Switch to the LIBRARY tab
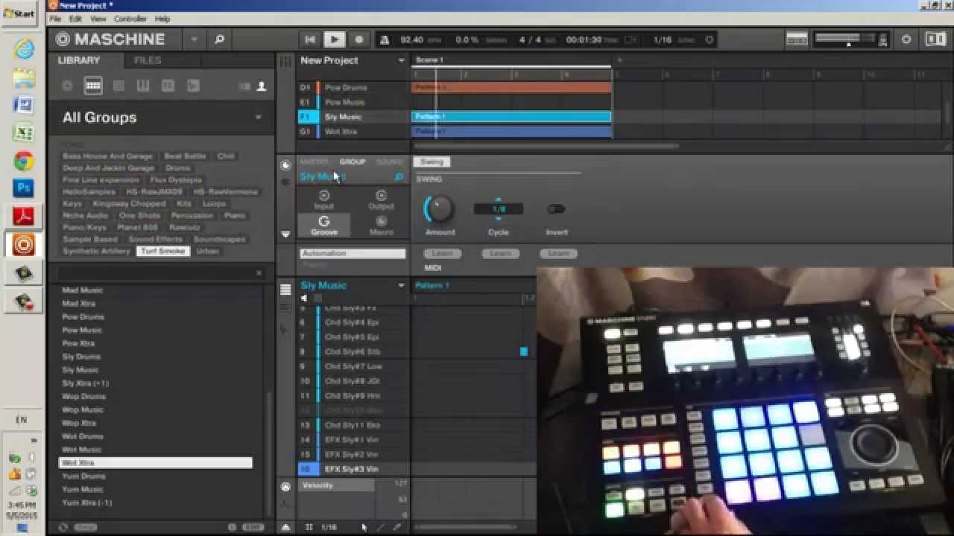Screen dimensions: 954x536 click(78, 60)
